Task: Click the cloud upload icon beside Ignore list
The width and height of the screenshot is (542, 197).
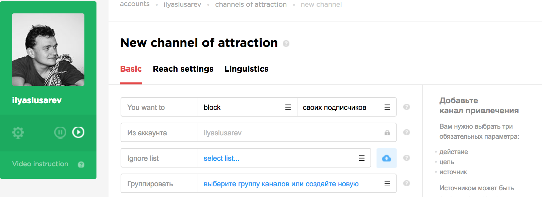Action: click(386, 158)
